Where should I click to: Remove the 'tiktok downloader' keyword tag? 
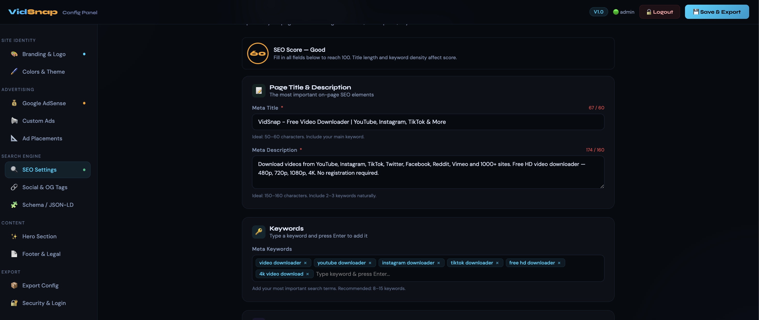(x=497, y=263)
